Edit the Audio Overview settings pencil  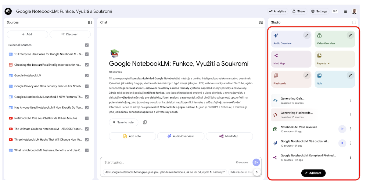[307, 35]
